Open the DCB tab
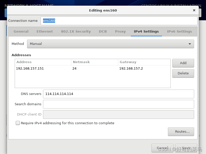Image resolution: width=206 pixels, height=154 pixels. 103,31
